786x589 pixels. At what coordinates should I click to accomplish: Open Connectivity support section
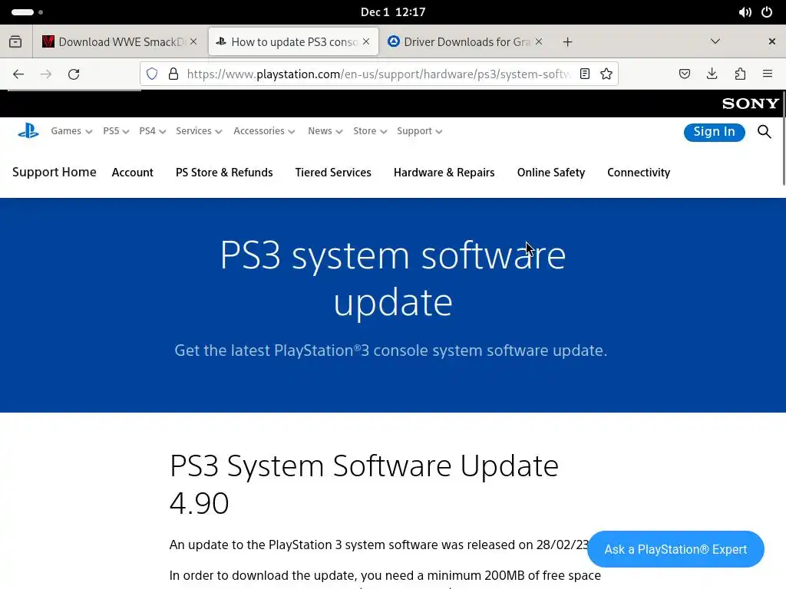[x=639, y=173]
